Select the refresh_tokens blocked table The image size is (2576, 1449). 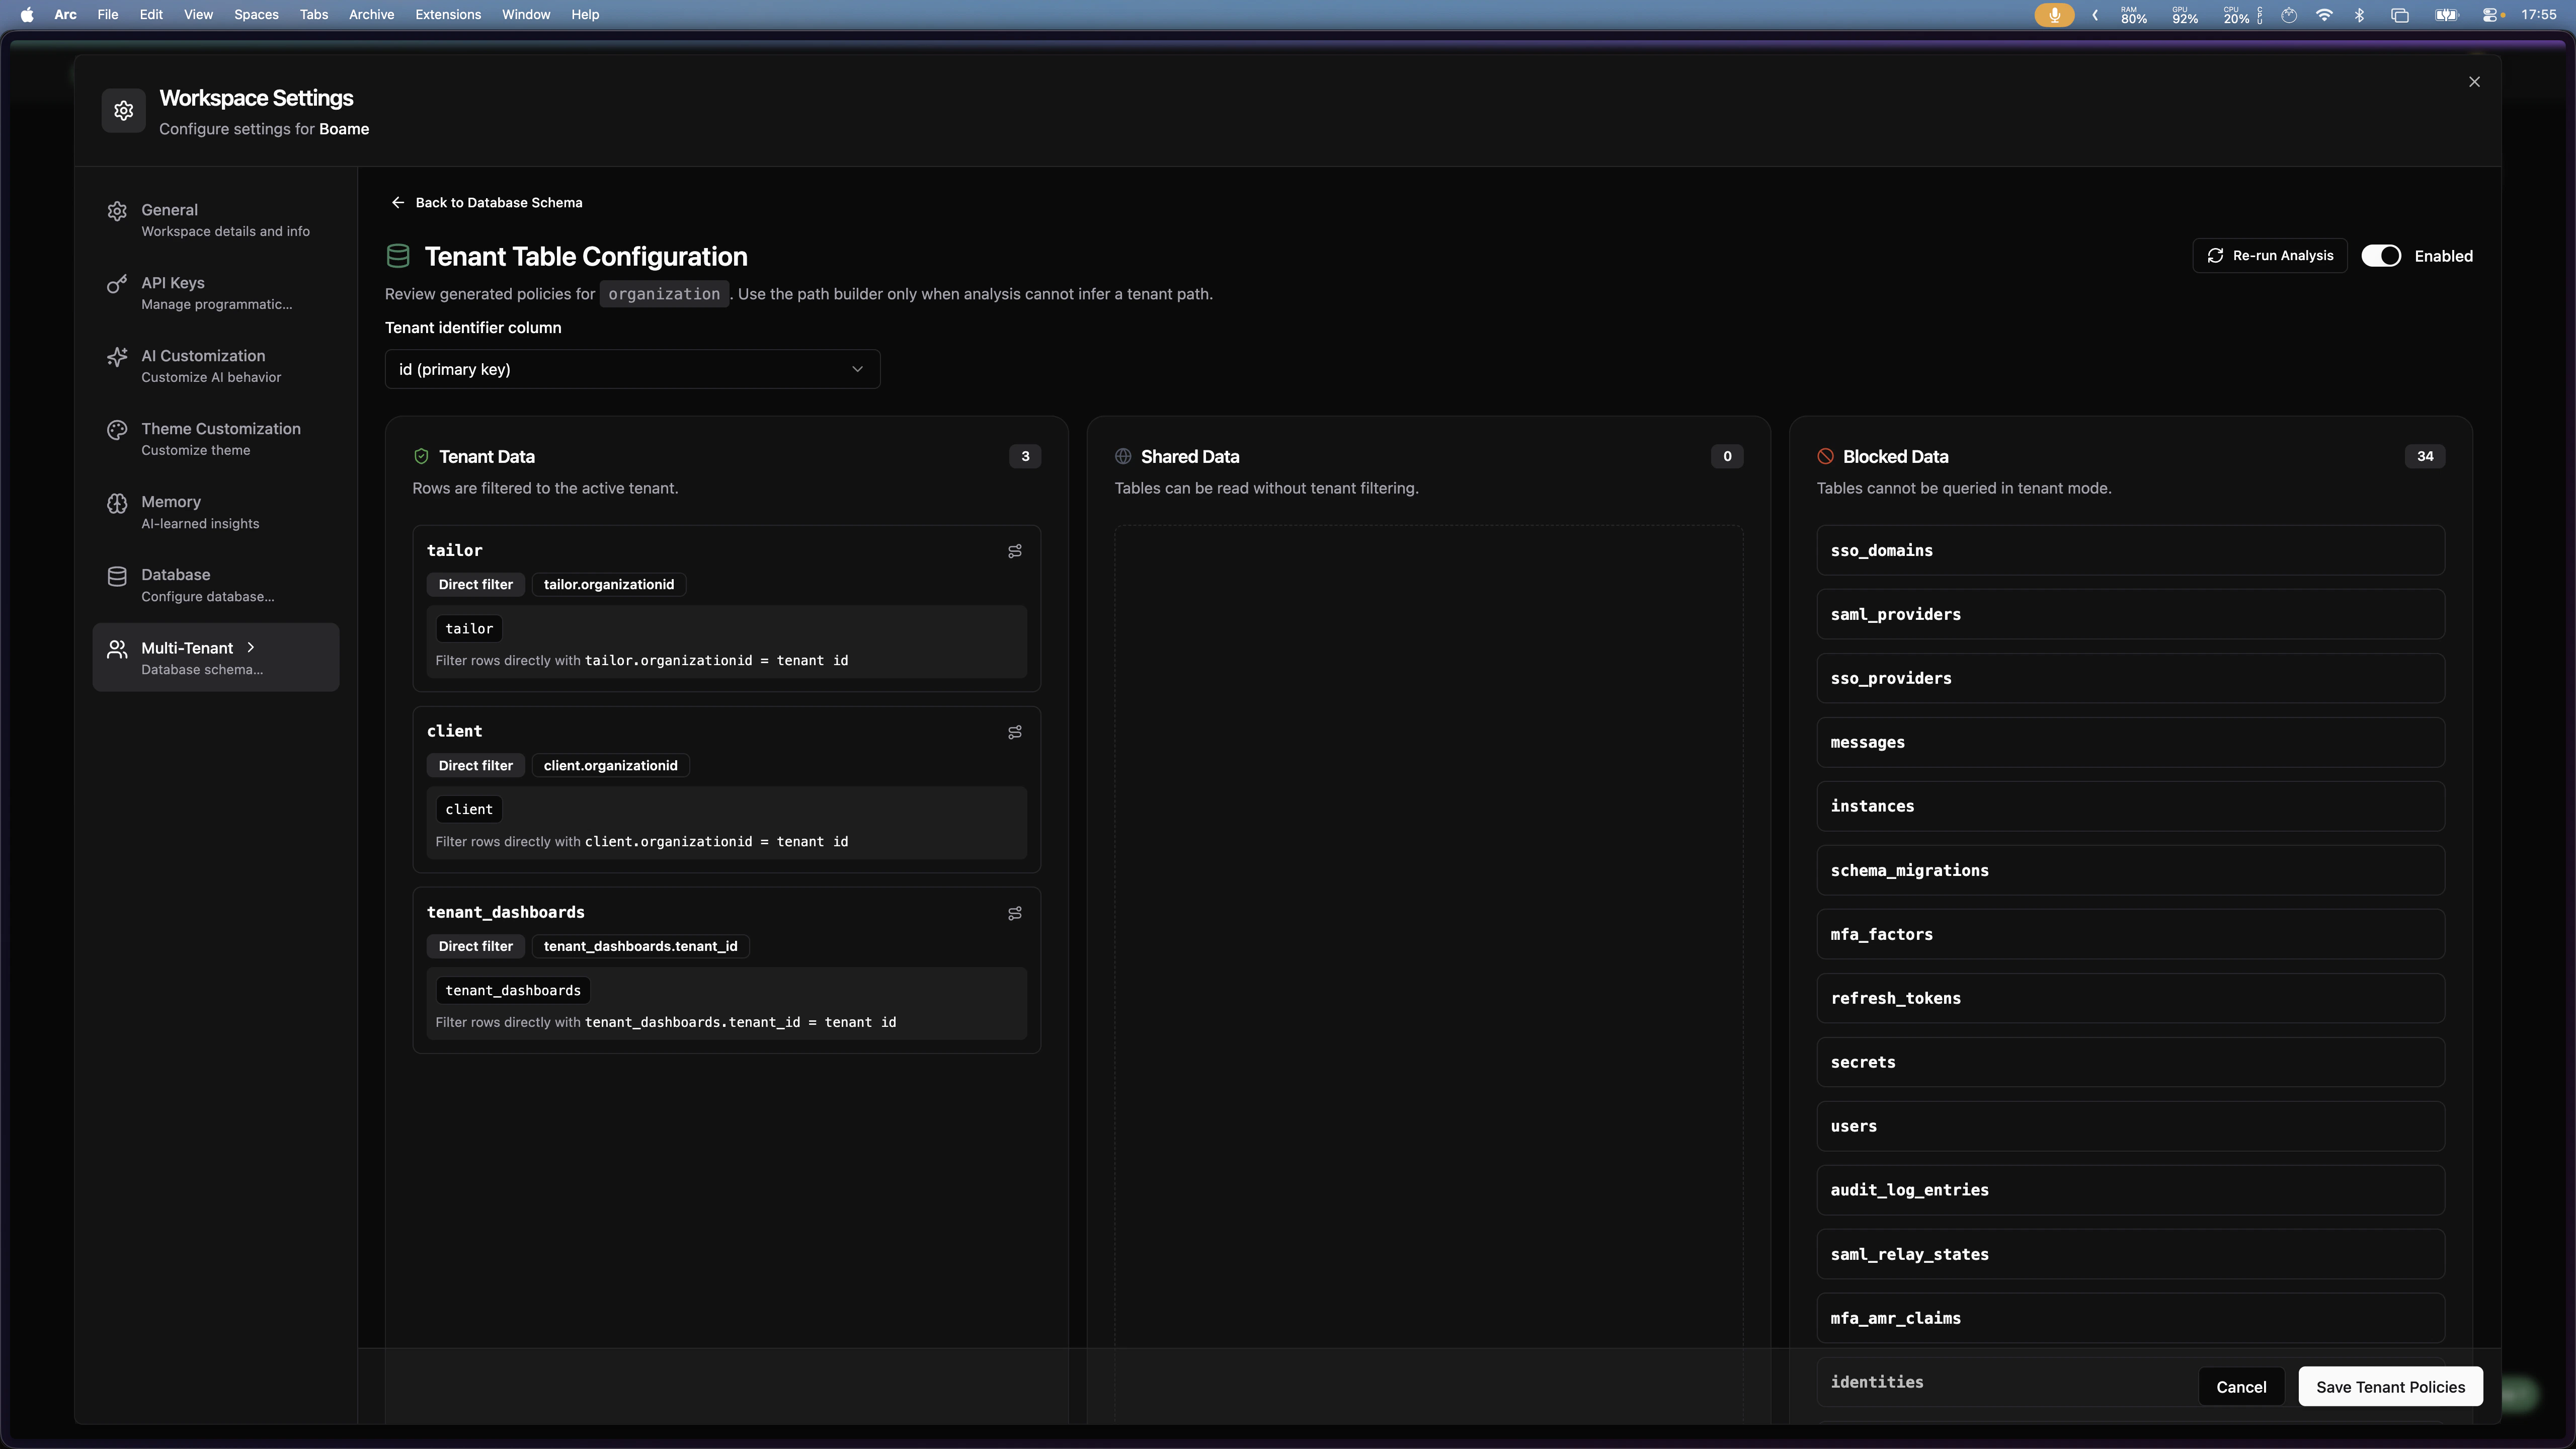tap(2130, 999)
